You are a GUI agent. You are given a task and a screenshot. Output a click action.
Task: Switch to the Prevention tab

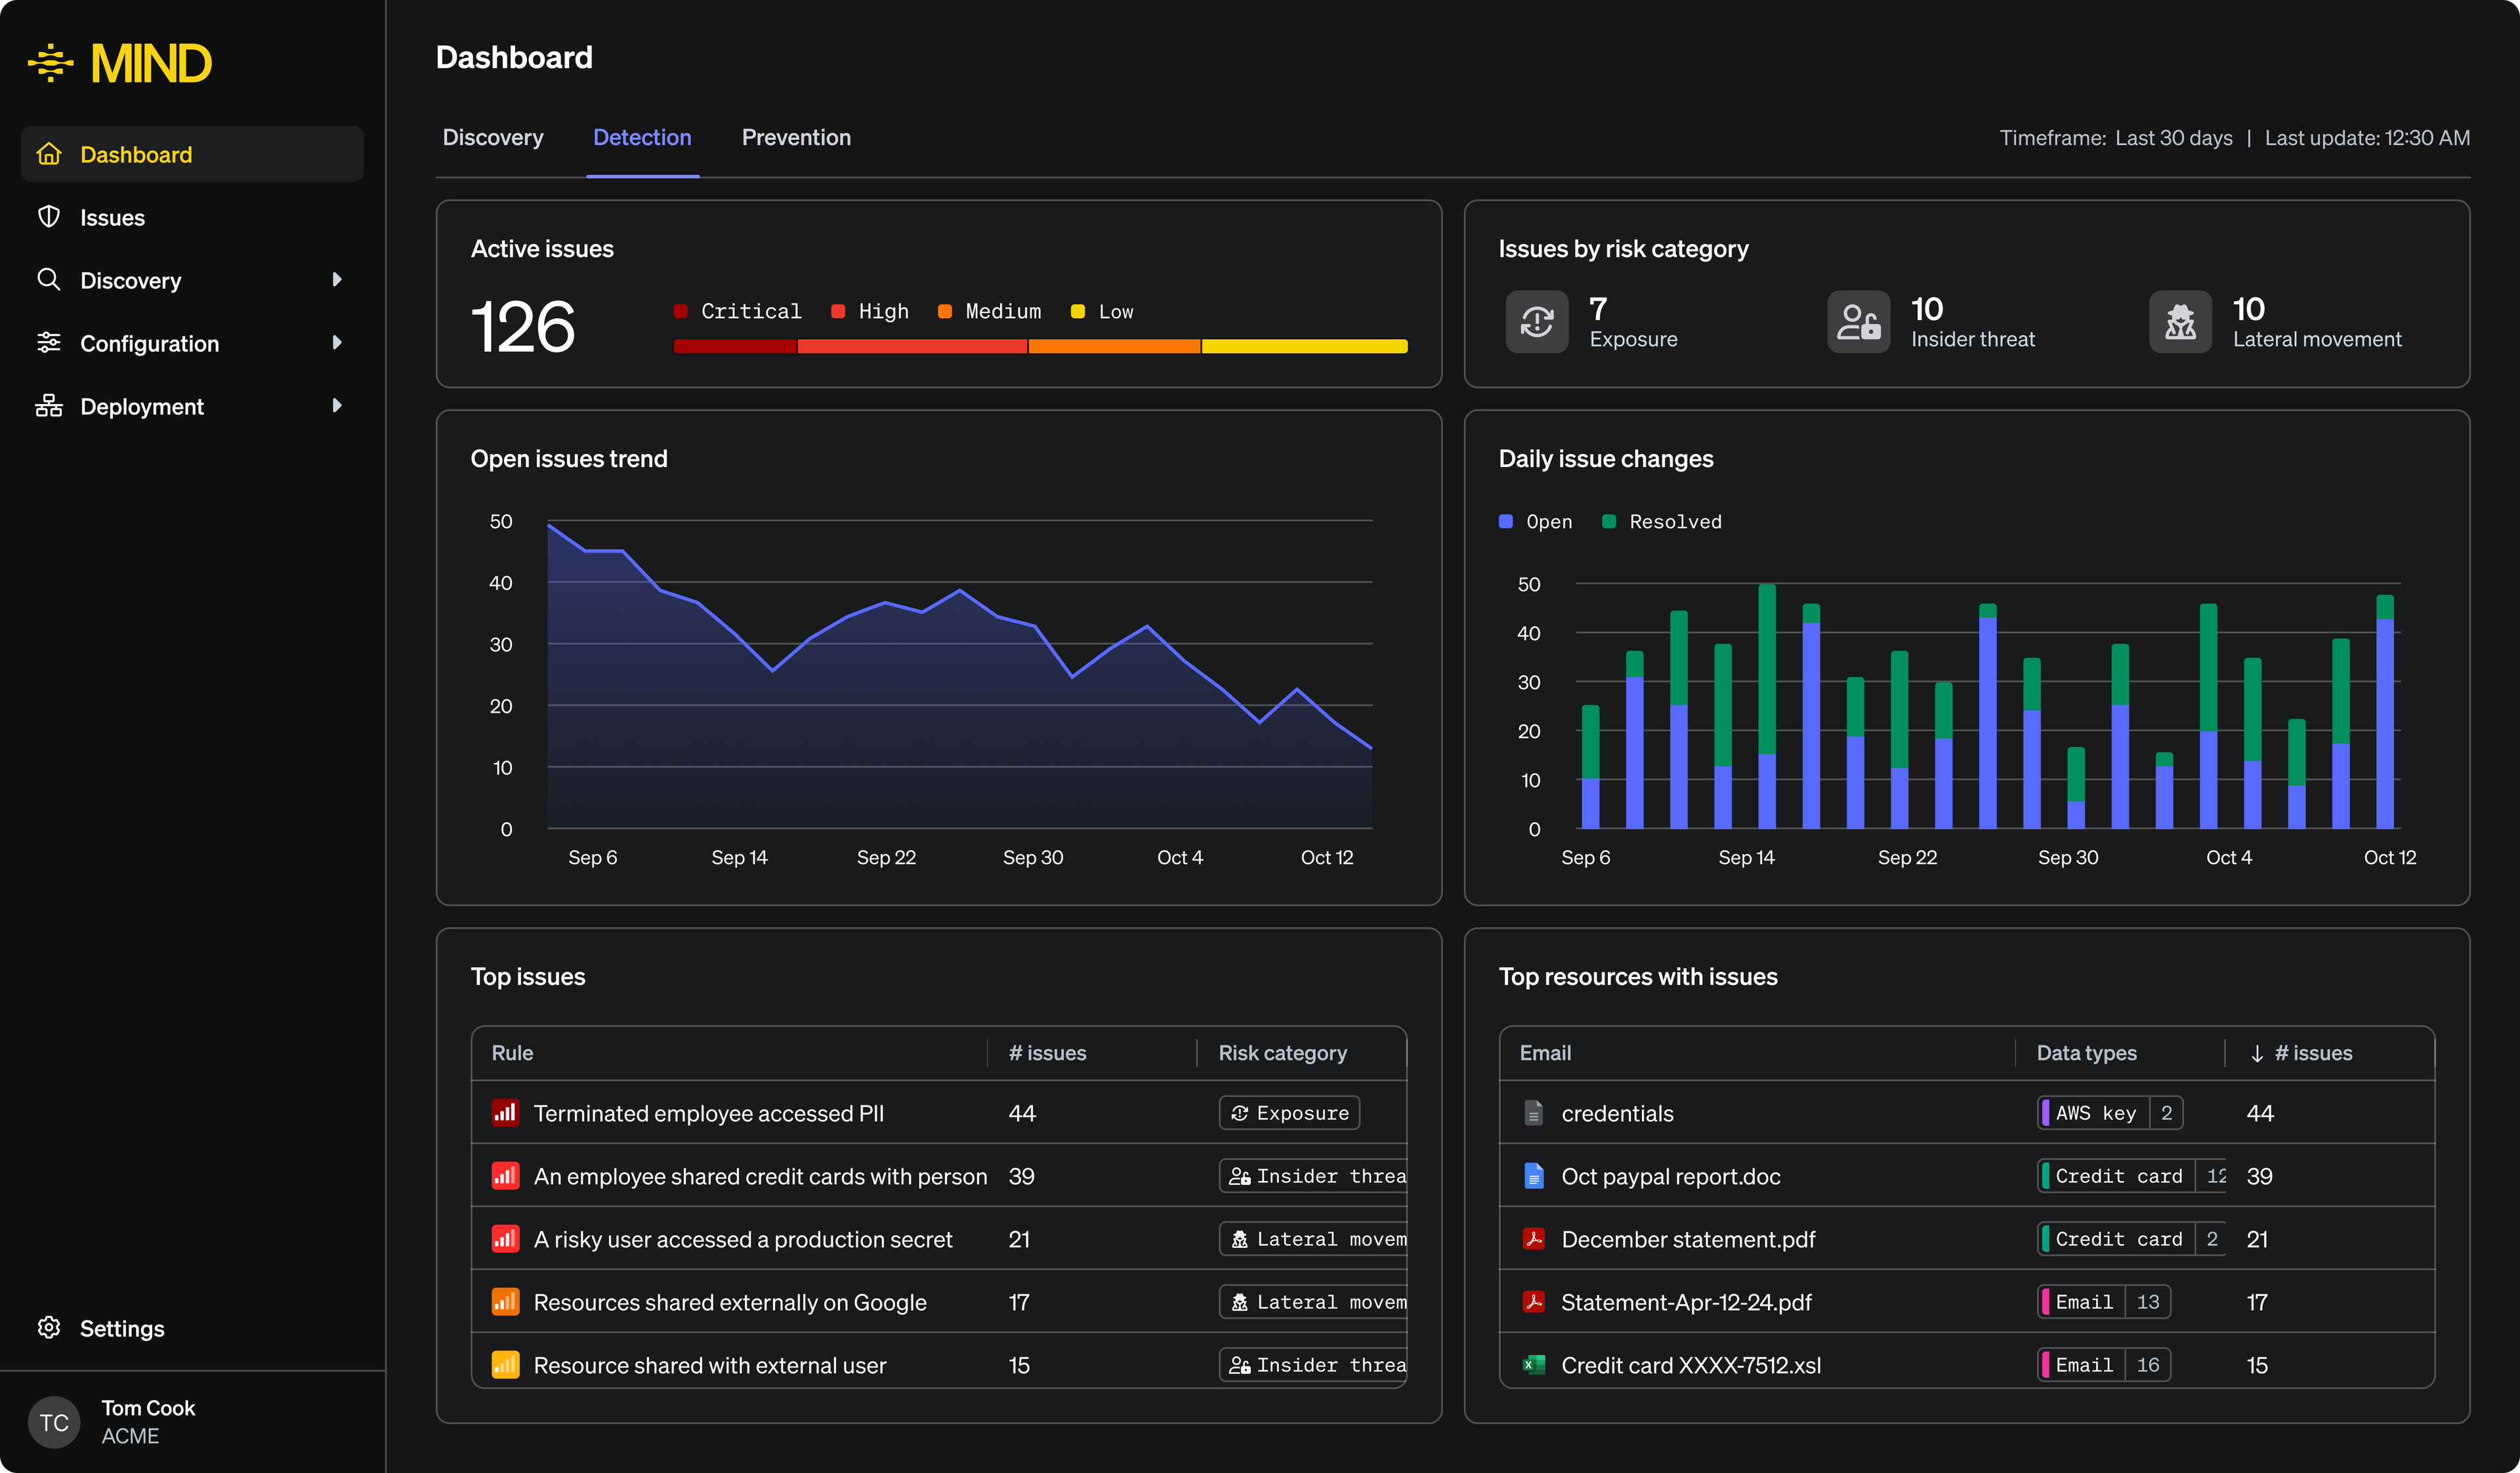[x=796, y=138]
